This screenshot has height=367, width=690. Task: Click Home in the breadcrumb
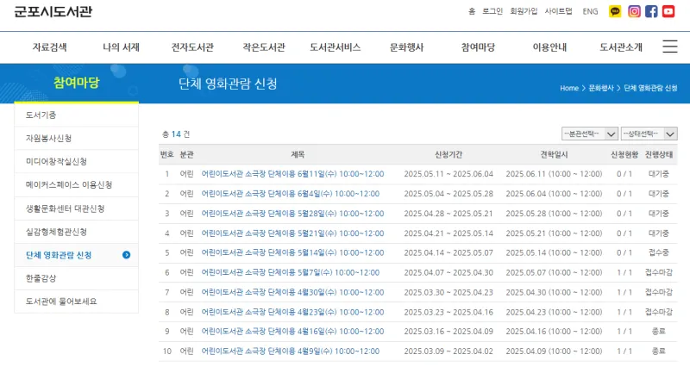(x=568, y=89)
